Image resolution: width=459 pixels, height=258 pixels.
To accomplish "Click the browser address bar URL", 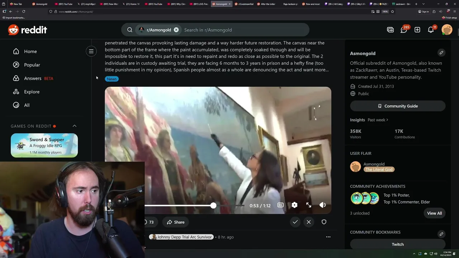I will [76, 11].
